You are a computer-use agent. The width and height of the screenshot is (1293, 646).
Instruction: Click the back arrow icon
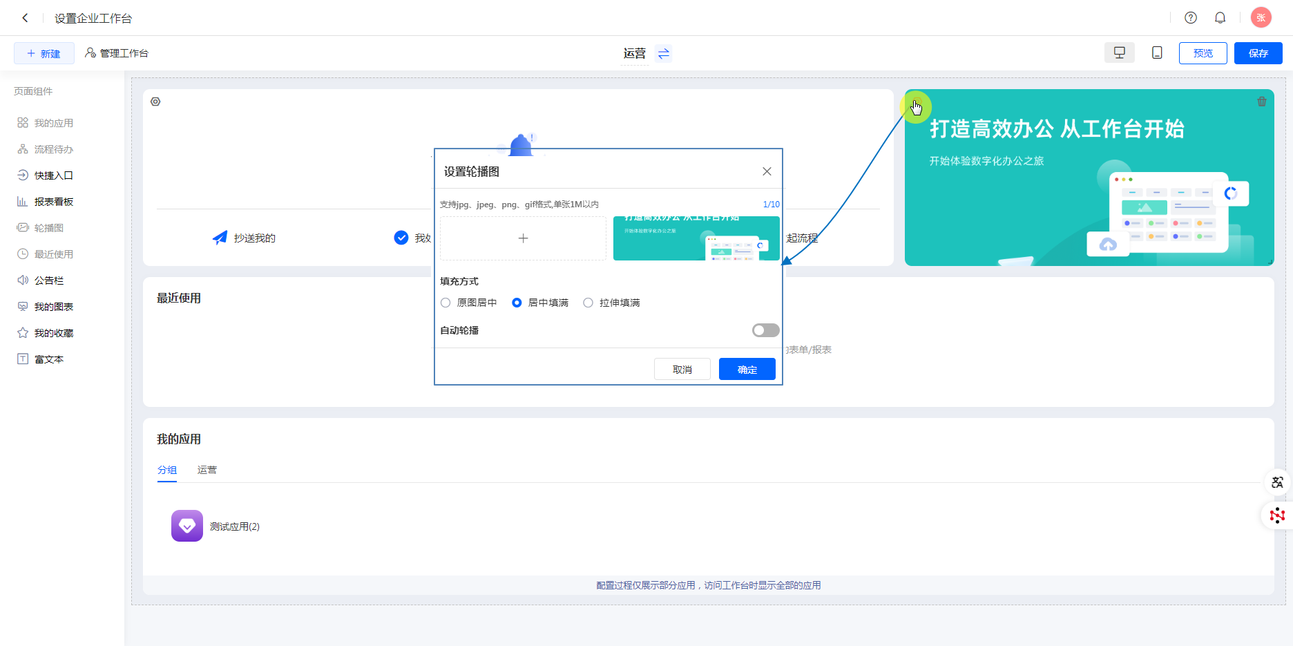pyautogui.click(x=25, y=18)
